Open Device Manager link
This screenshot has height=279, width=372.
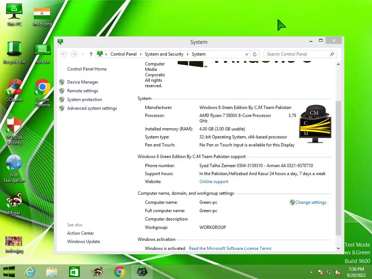coord(82,82)
